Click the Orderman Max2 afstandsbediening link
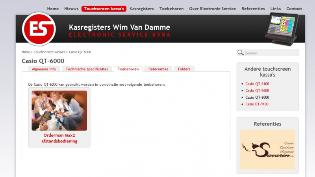The image size is (315, 177). point(59,138)
